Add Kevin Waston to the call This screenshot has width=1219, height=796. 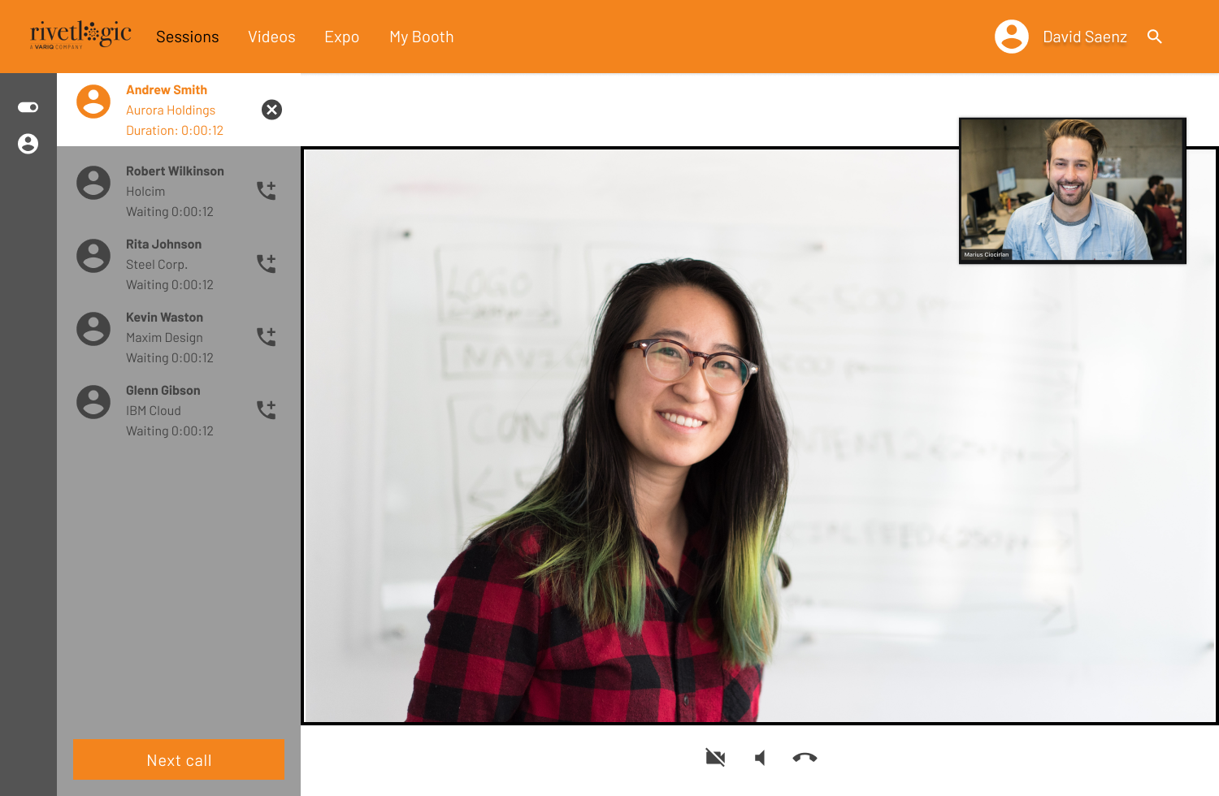(x=267, y=336)
